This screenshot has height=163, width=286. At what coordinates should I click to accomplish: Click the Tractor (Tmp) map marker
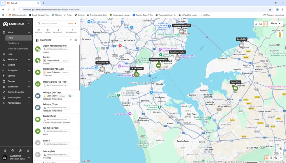pyautogui.click(x=235, y=88)
